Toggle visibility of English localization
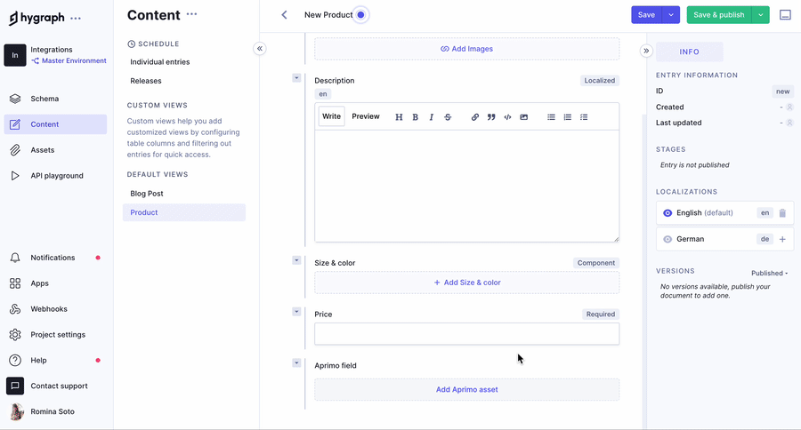801x430 pixels. click(x=667, y=213)
